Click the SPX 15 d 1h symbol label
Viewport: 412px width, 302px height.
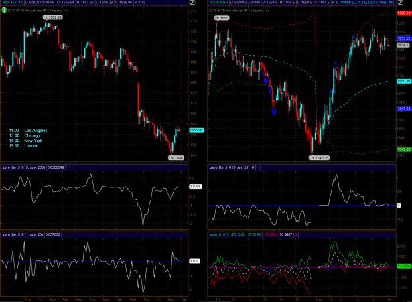point(12,3)
